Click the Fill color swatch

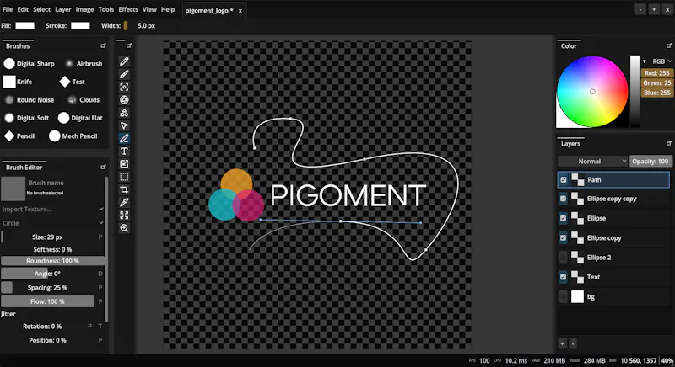coord(25,26)
